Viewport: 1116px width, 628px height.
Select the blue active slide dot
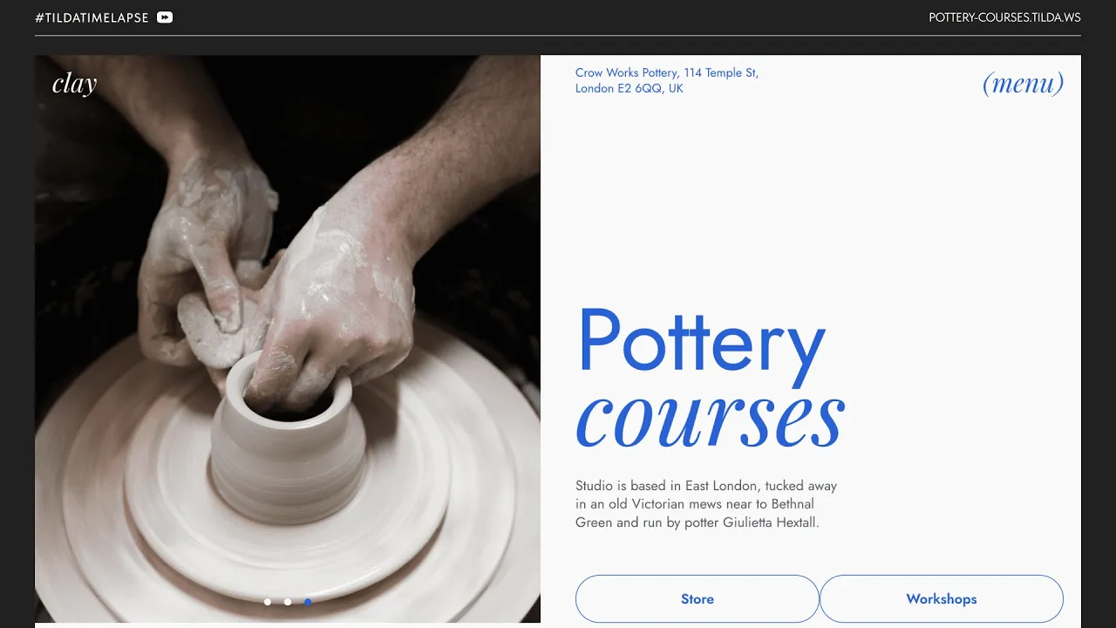(308, 602)
